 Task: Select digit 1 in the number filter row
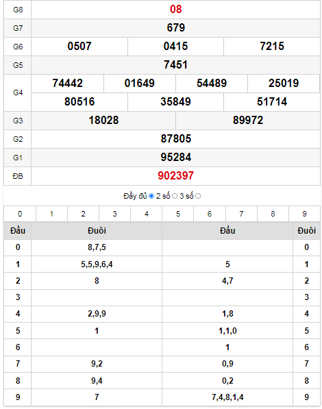click(x=51, y=214)
